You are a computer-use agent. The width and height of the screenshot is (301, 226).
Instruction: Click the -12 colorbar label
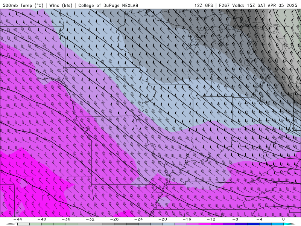tap(211, 219)
